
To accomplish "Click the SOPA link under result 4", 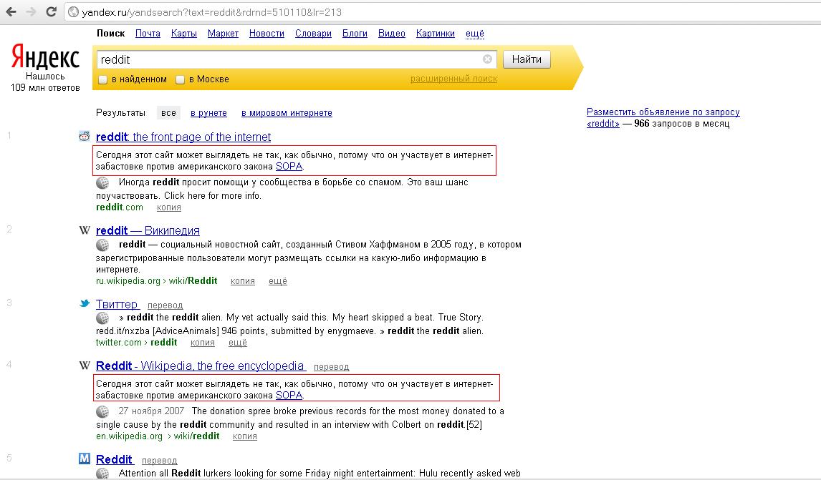I will click(289, 396).
